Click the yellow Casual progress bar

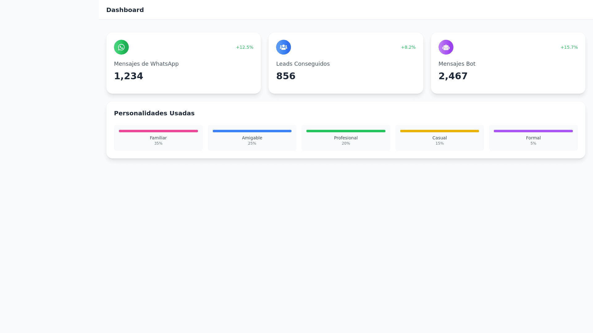point(439,131)
